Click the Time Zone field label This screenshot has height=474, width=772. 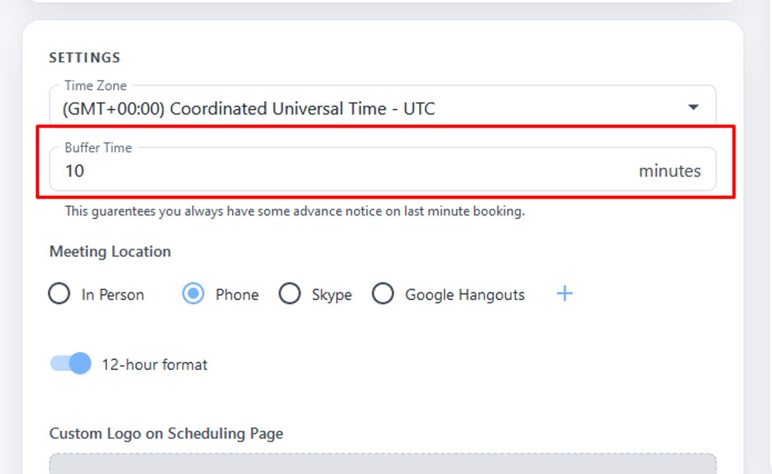[96, 86]
